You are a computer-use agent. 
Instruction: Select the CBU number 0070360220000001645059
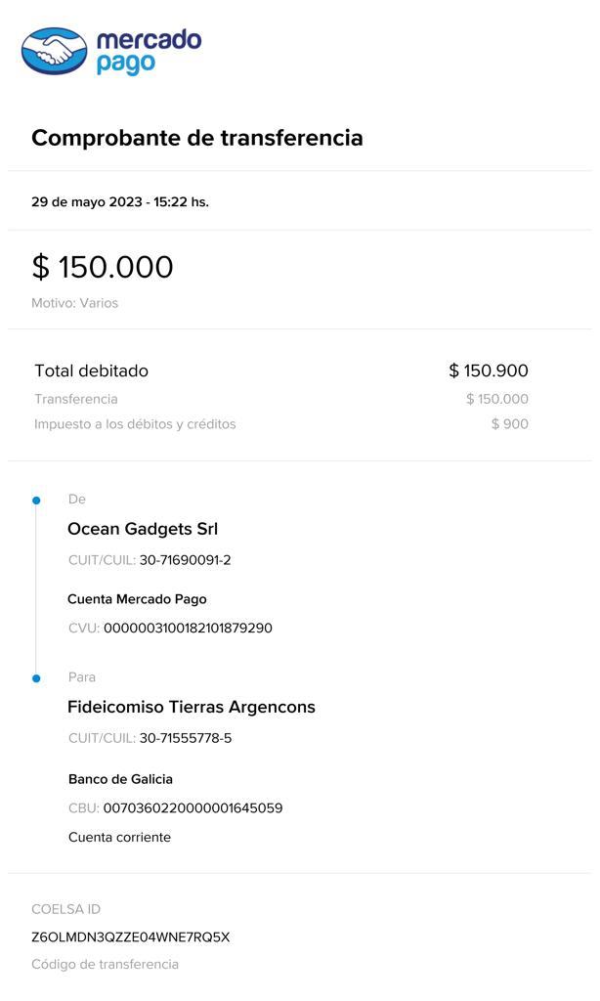click(x=193, y=808)
